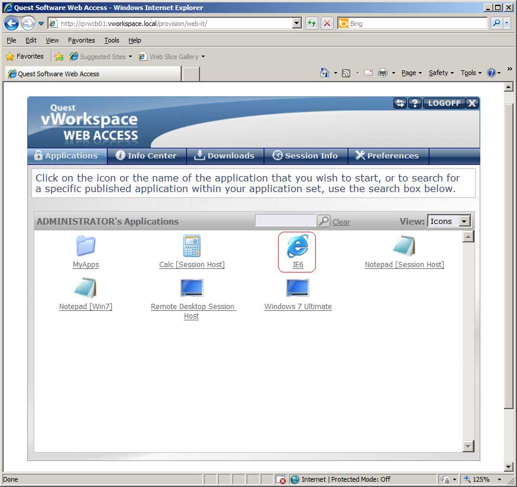Image resolution: width=517 pixels, height=487 pixels.
Task: Switch to the Info Center tab
Action: coord(147,155)
